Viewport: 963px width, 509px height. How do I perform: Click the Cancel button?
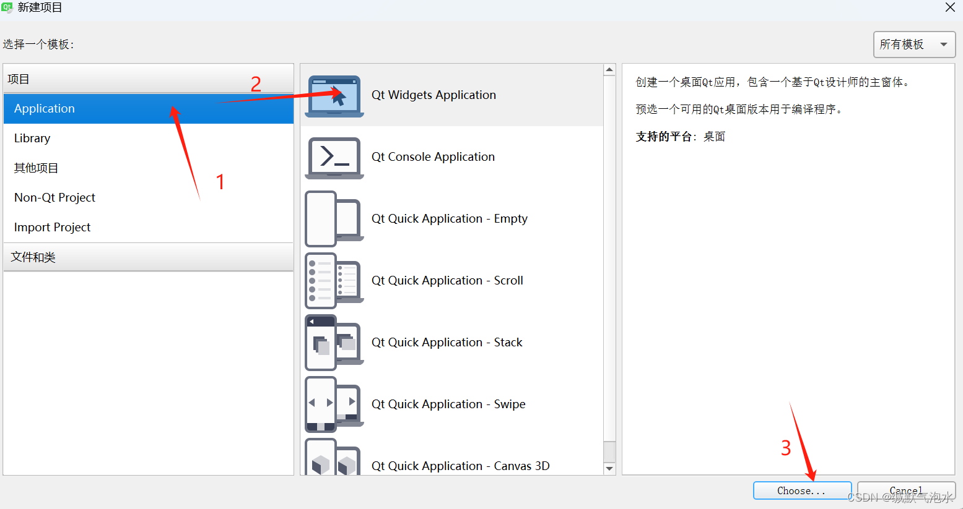point(906,490)
